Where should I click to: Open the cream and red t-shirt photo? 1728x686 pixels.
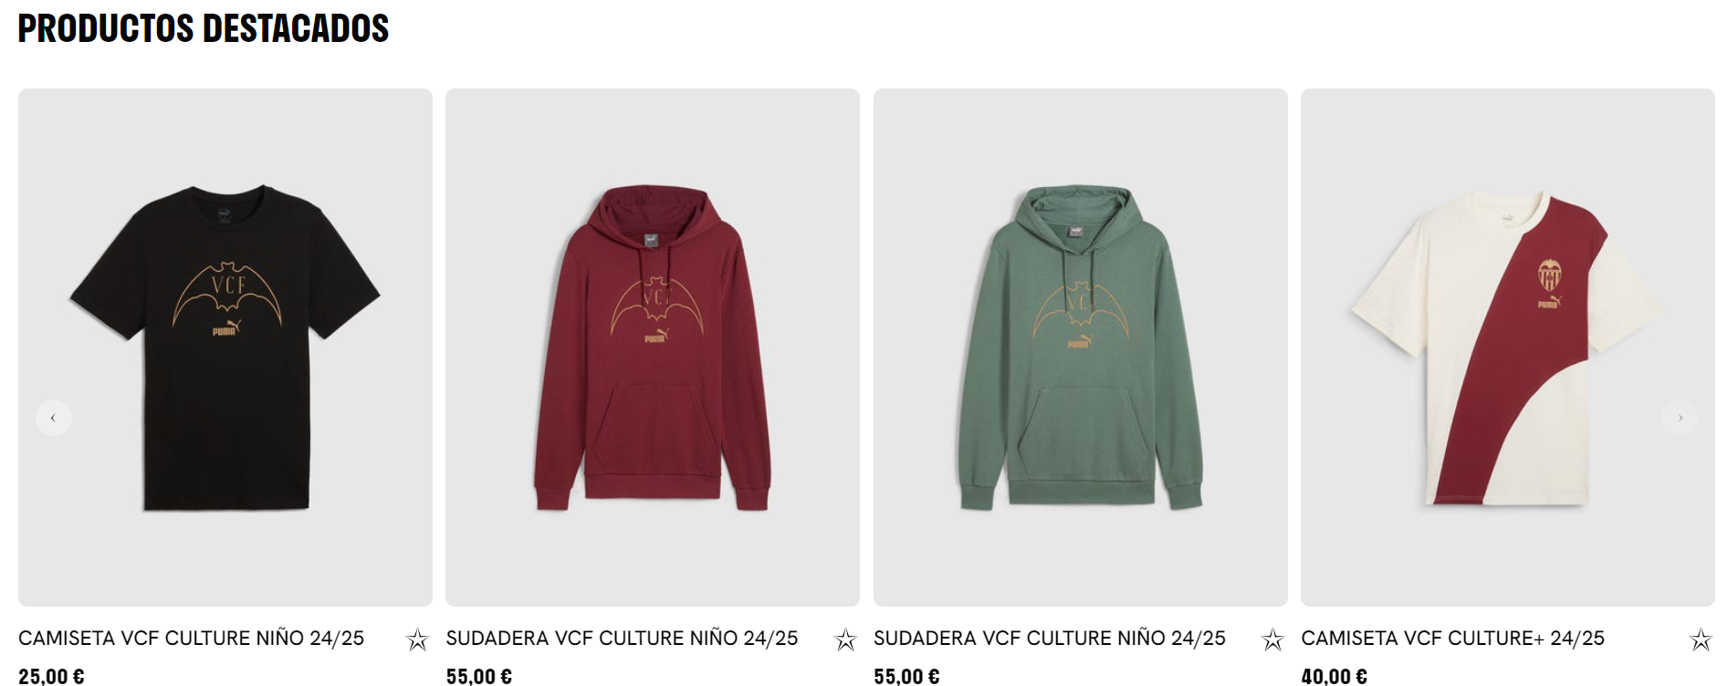pos(1508,348)
